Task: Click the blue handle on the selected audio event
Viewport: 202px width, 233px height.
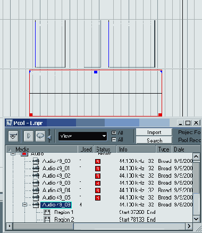Action: tap(96, 72)
